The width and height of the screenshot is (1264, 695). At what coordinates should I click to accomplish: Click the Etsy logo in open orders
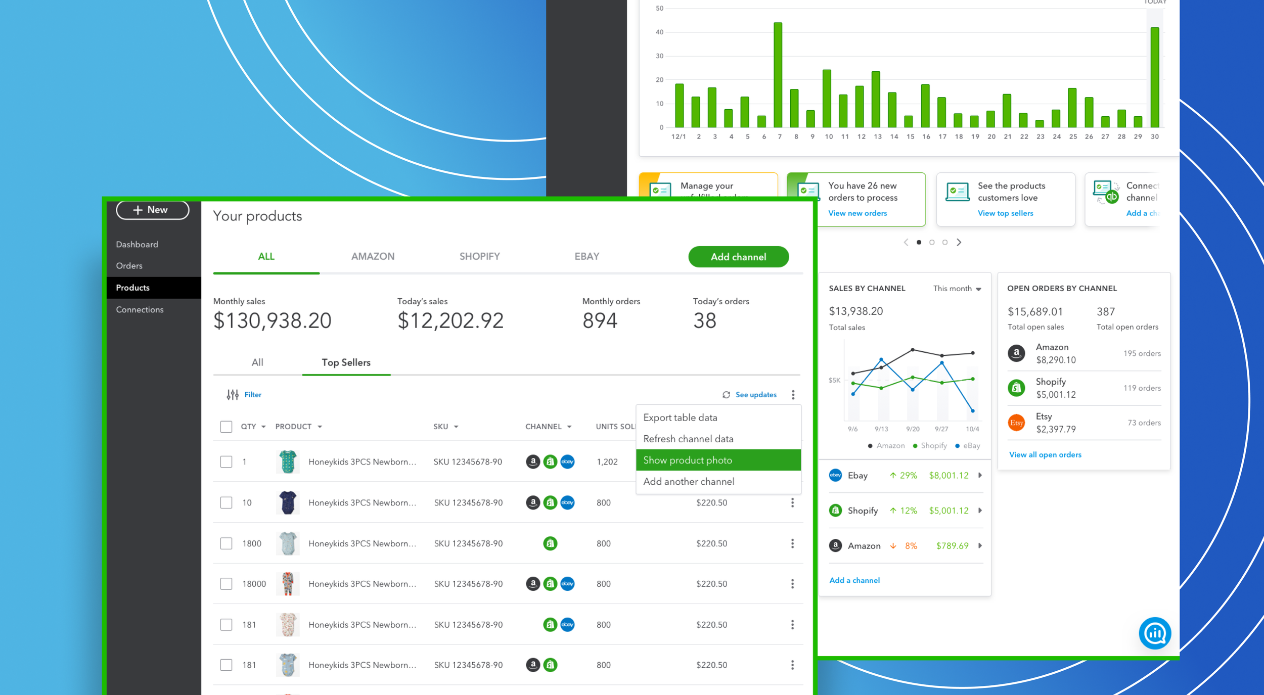click(1016, 423)
